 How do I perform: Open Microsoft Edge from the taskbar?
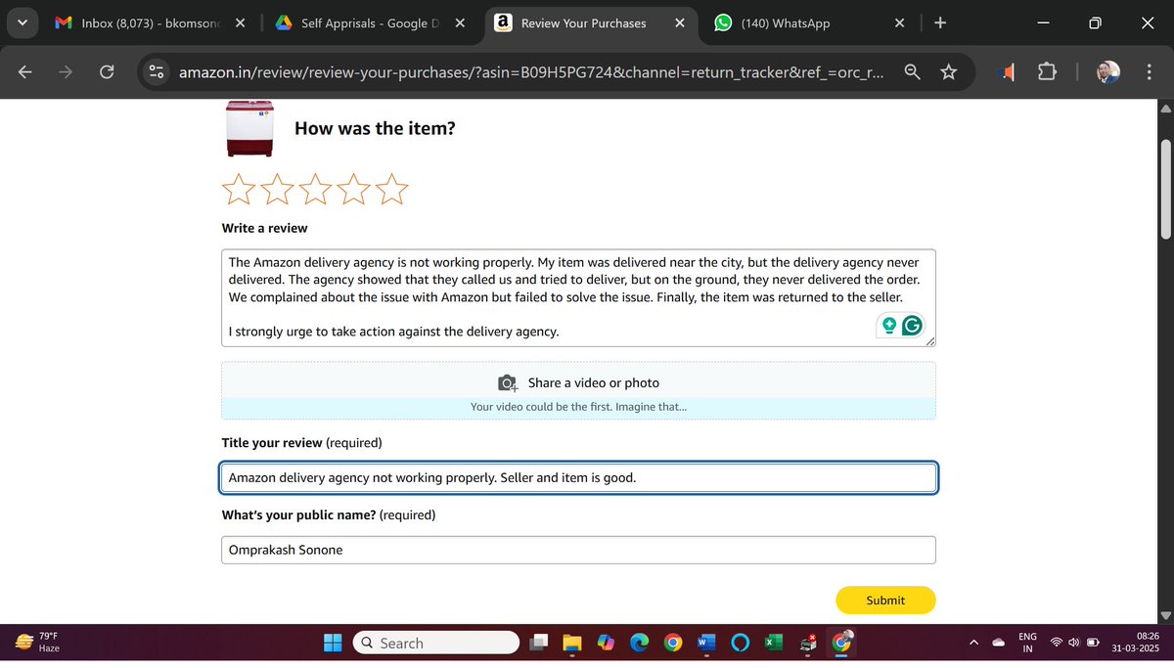(x=639, y=643)
